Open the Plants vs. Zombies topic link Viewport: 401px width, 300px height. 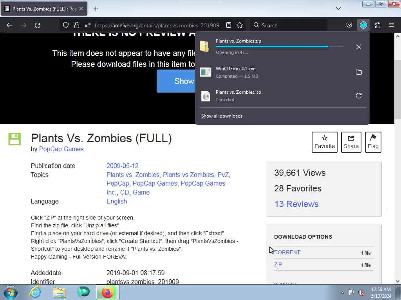133,175
